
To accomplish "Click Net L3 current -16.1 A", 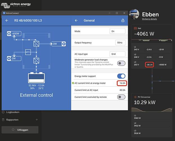I will point(149,65).
